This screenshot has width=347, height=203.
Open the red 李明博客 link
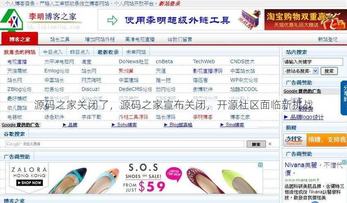203,117
